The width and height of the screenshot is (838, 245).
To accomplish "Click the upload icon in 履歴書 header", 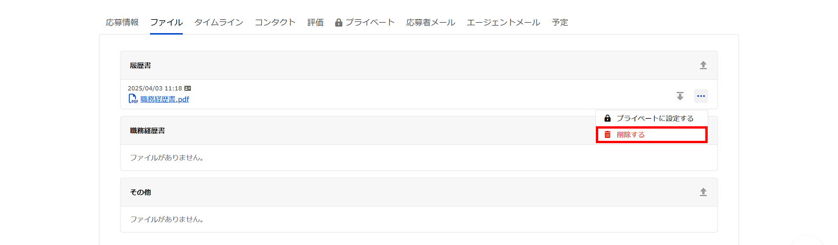I will coord(703,65).
